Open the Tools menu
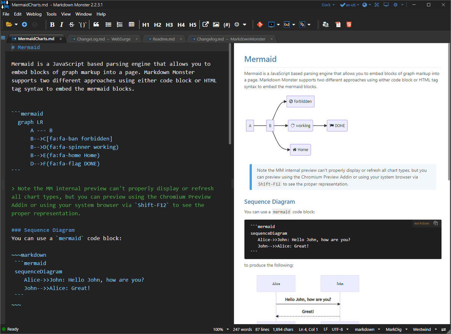 click(x=51, y=14)
